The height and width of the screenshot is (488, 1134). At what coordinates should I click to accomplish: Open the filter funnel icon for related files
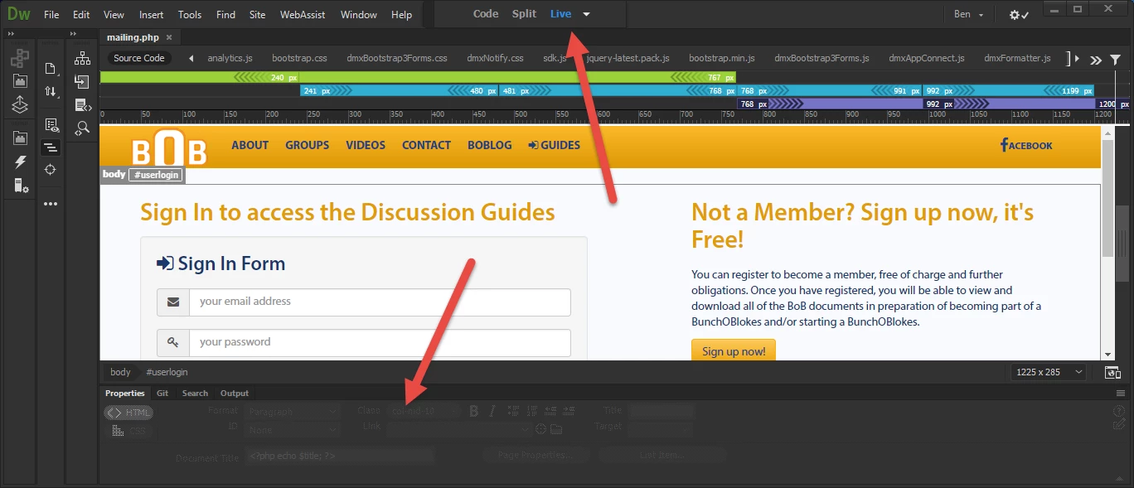pos(1116,59)
